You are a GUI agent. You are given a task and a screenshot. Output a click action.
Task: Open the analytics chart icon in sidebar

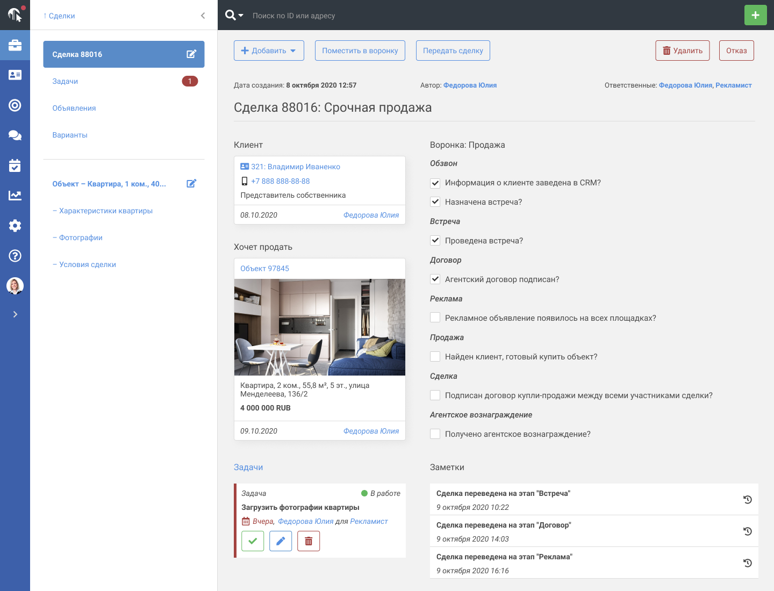tap(15, 196)
